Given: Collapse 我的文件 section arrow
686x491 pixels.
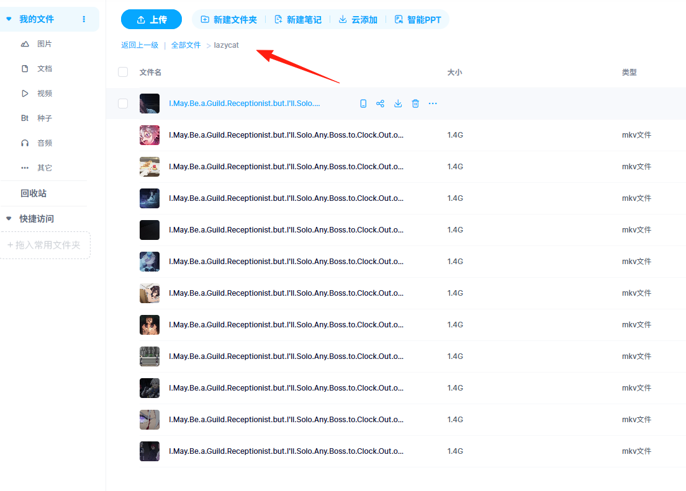Looking at the screenshot, I should click(9, 19).
